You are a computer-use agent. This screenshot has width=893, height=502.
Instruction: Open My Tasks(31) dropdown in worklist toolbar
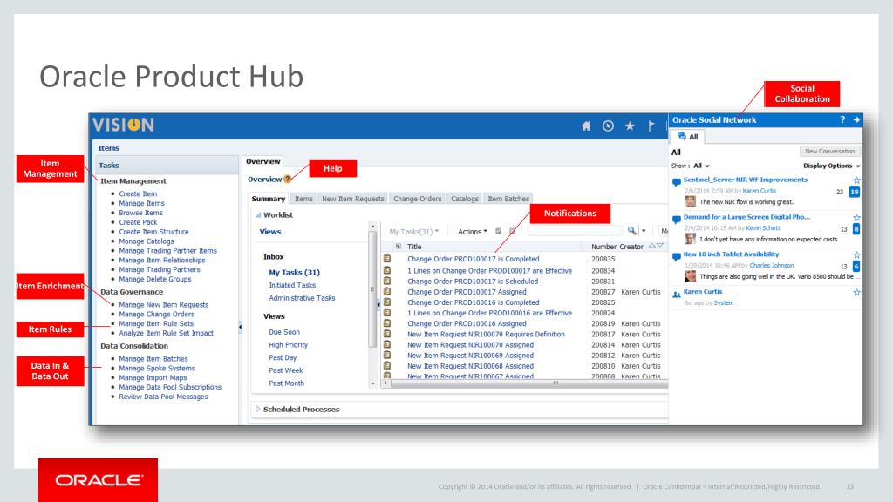coord(413,231)
